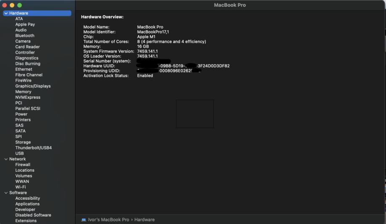
Task: Select Printers in the sidebar
Action: (23, 120)
